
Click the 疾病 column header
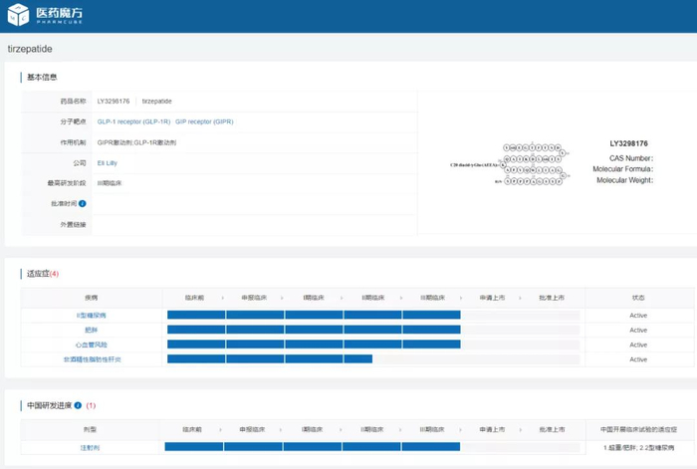point(91,298)
